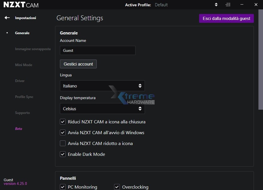Viewport: 263px width, 190px height.
Task: Open the Active Profile switcher arrows
Action: click(x=216, y=5)
